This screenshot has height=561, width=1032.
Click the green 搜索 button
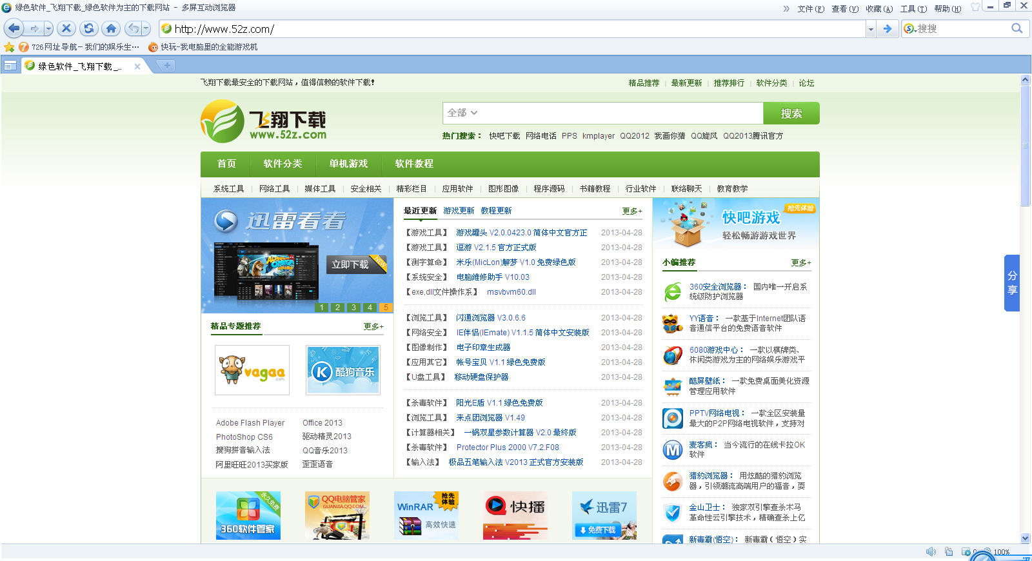point(791,113)
